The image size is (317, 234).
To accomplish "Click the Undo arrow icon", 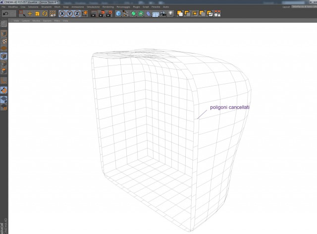I will pos(5,13).
